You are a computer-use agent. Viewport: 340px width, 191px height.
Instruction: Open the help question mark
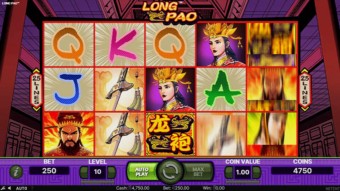(32, 188)
